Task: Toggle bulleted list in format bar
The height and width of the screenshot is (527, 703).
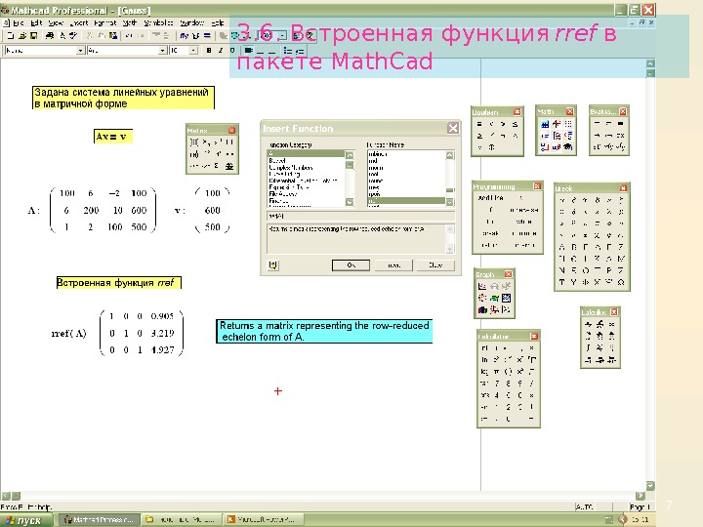Action: 288,51
